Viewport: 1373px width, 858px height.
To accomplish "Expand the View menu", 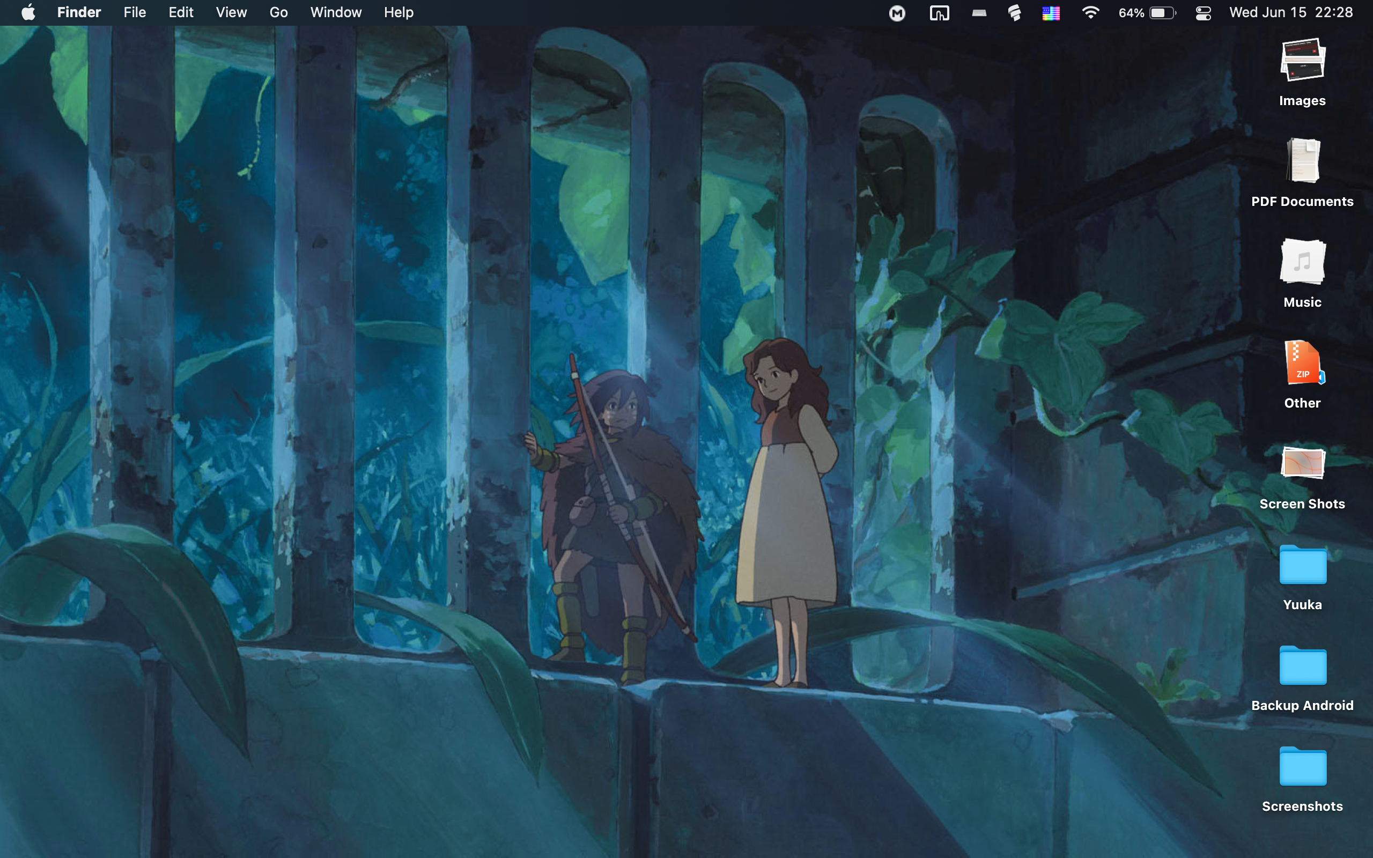I will 231,12.
